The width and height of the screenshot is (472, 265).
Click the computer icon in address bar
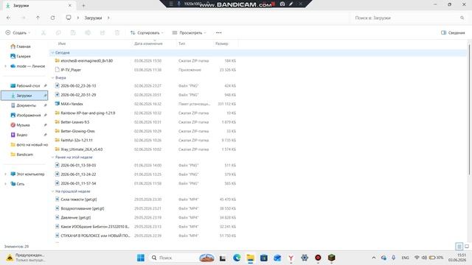click(69, 18)
